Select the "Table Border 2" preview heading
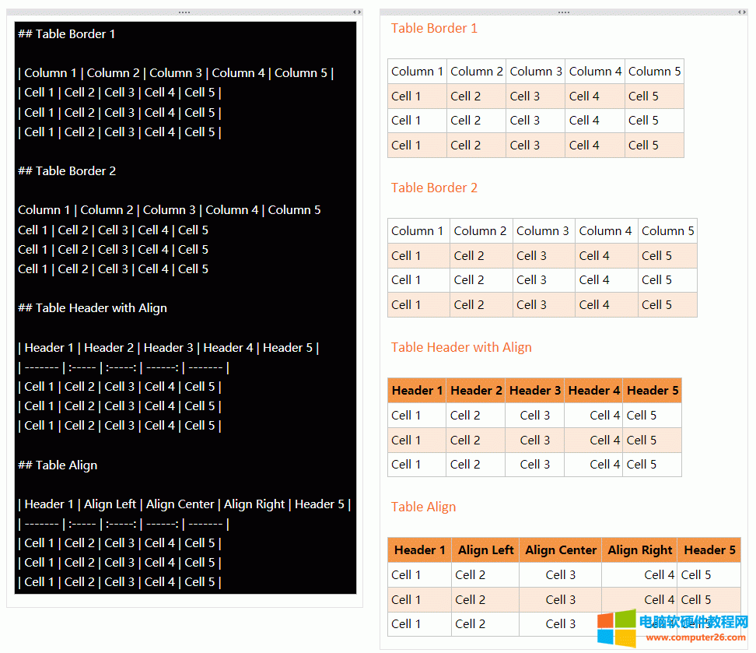Viewport: 756px width, 653px height. click(x=434, y=188)
